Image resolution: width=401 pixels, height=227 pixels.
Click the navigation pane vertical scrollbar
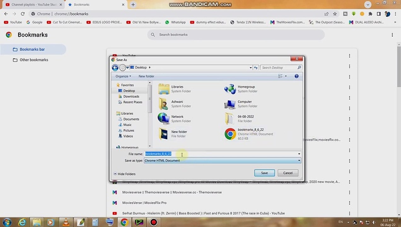(150, 115)
